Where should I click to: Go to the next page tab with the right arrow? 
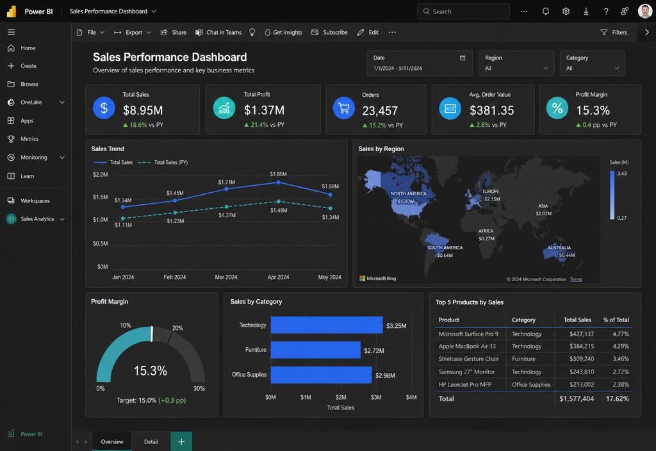tap(86, 441)
